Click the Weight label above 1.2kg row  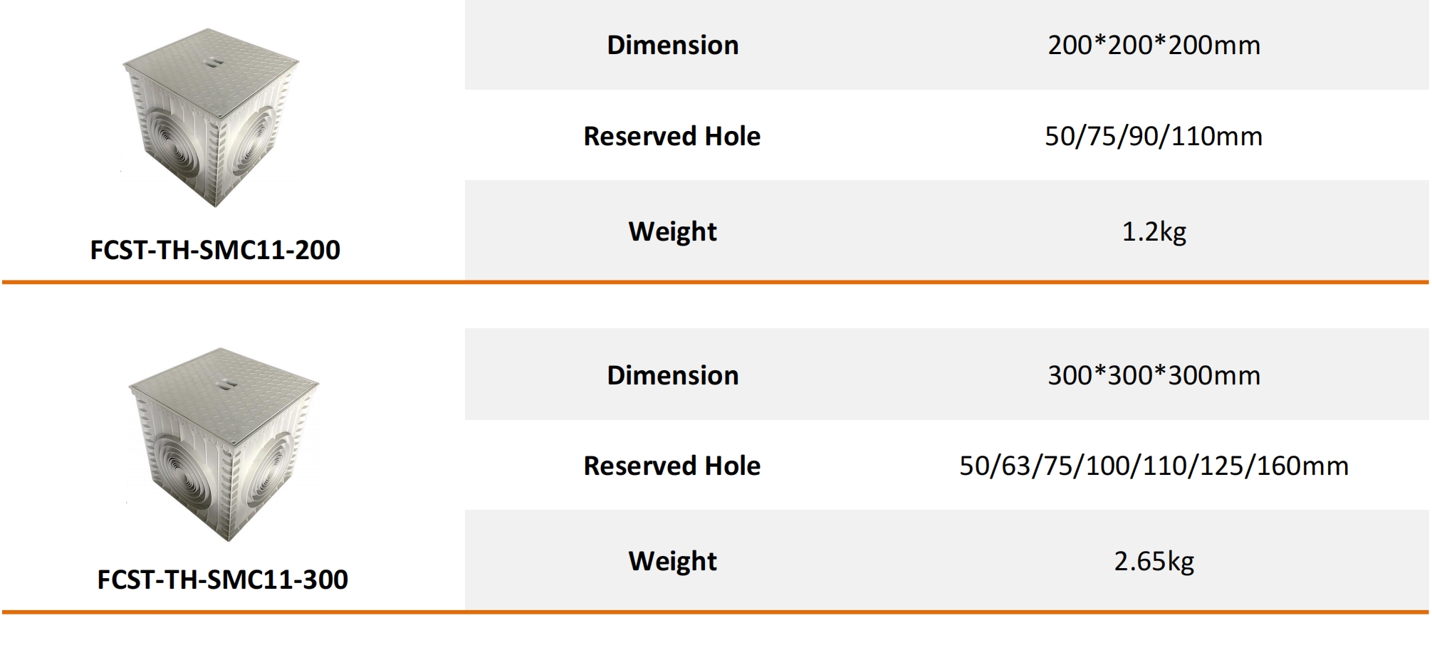click(x=672, y=231)
